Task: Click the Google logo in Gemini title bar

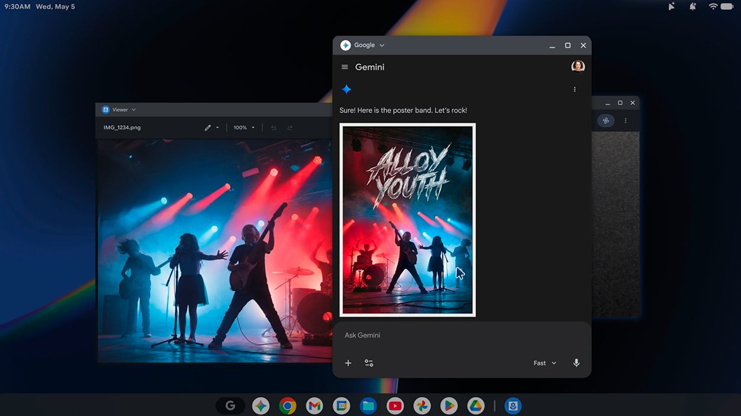Action: (x=346, y=45)
